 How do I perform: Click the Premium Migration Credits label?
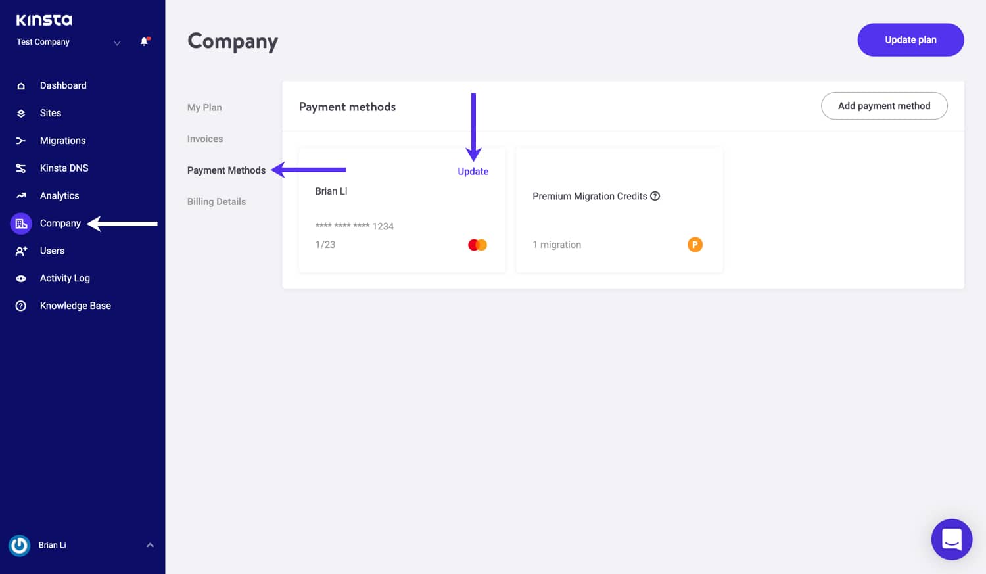pyautogui.click(x=590, y=196)
